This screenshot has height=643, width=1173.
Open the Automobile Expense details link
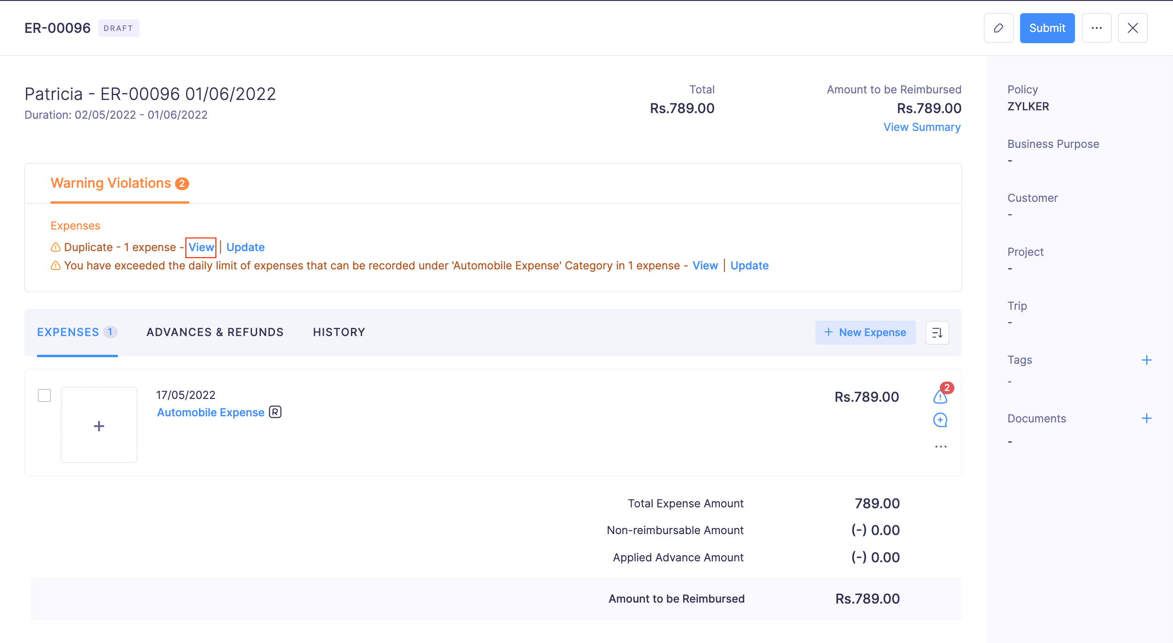(210, 412)
